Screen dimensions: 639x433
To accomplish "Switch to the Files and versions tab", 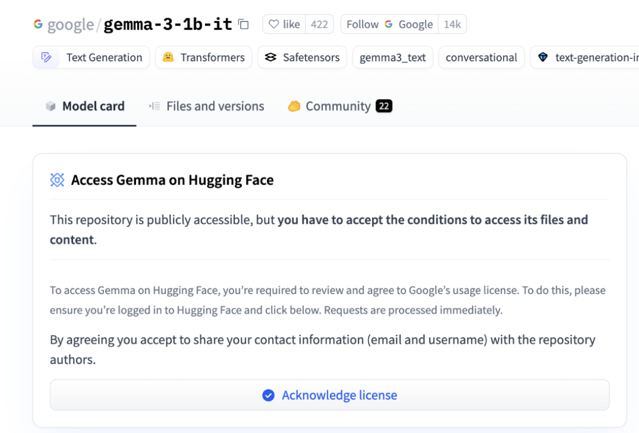I will [207, 106].
